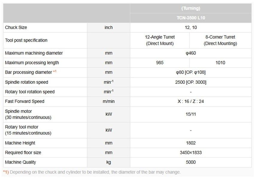Select the Maximum machining diameter label
This screenshot has width=256, height=178.
(x=34, y=53)
